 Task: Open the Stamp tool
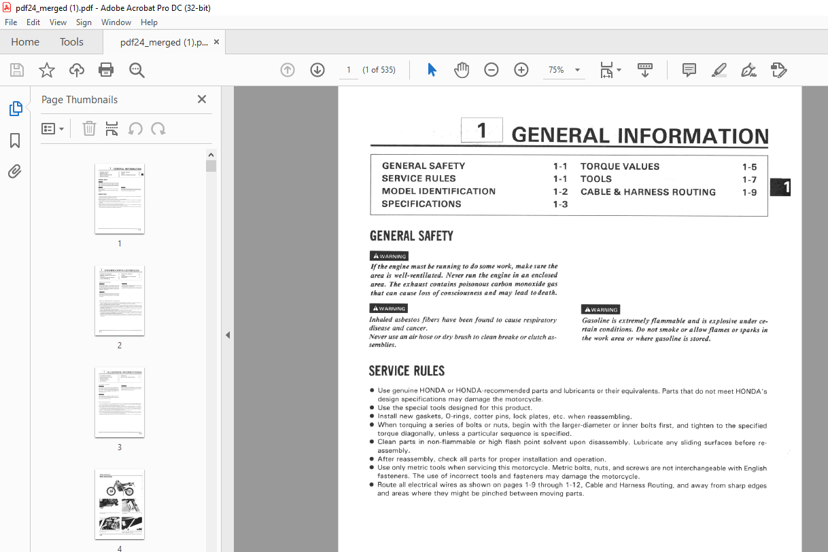779,70
